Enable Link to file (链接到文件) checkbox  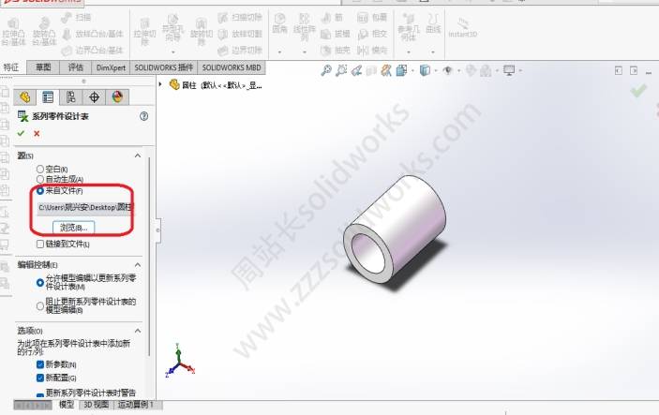coord(40,244)
